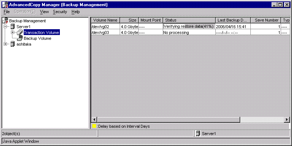Expand the ashitaka server node
This screenshot has width=292, height=146.
tap(5, 44)
